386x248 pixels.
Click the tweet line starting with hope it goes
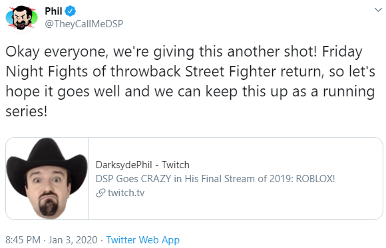point(190,92)
